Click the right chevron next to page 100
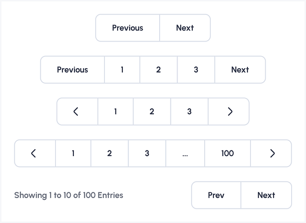This screenshot has width=306, height=223. click(271, 153)
